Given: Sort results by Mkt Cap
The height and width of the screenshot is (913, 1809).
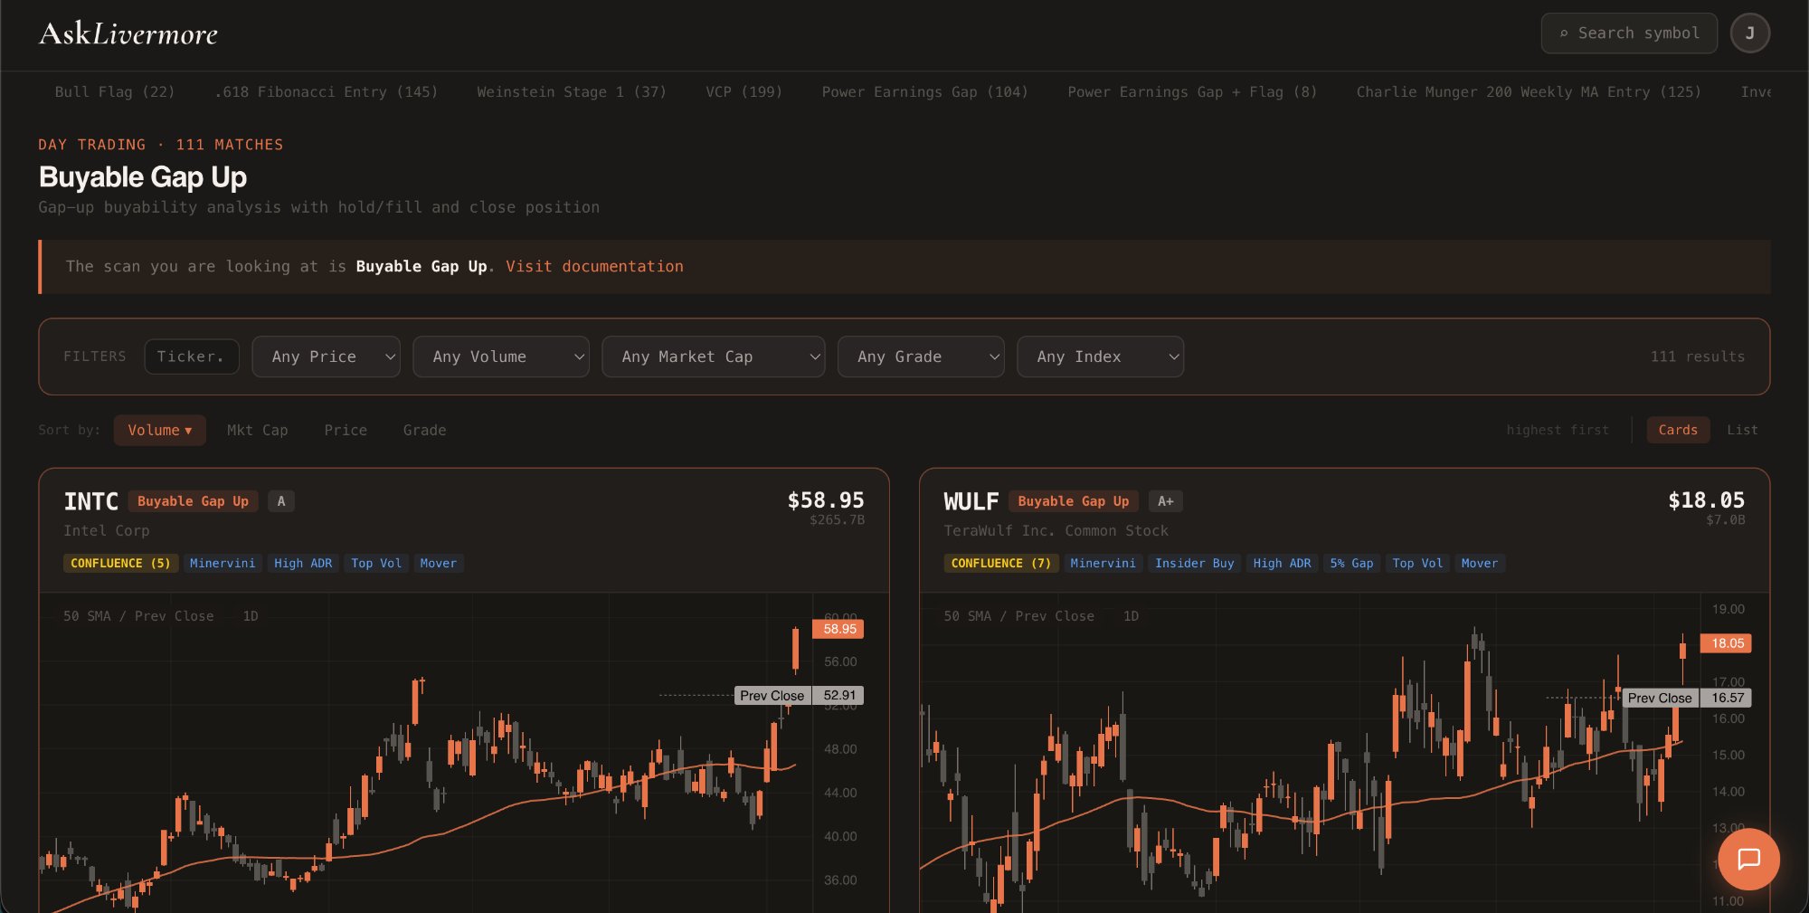Looking at the screenshot, I should pyautogui.click(x=258, y=430).
